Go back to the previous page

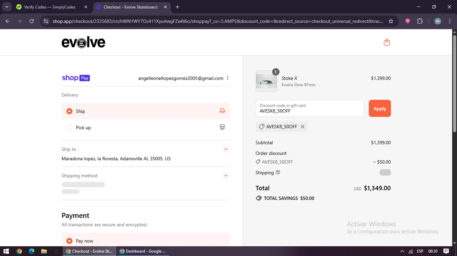coord(8,21)
